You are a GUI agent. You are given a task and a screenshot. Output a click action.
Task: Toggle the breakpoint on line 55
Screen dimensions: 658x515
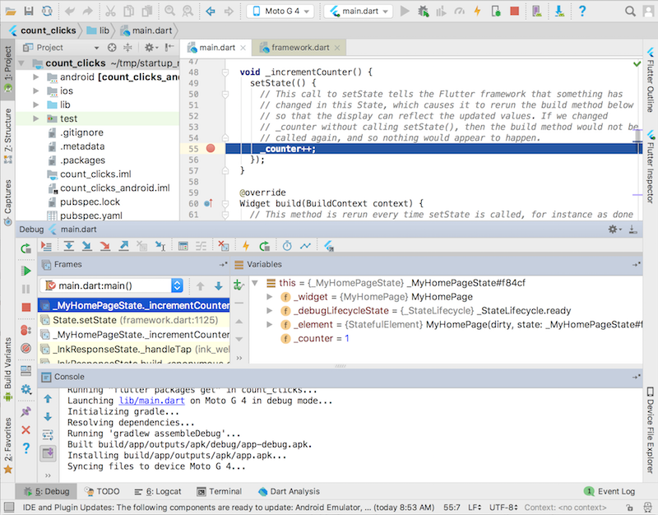[x=211, y=149]
